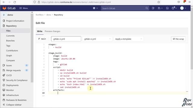Switch to the Write tab
The width and height of the screenshot is (193, 108).
40,31
